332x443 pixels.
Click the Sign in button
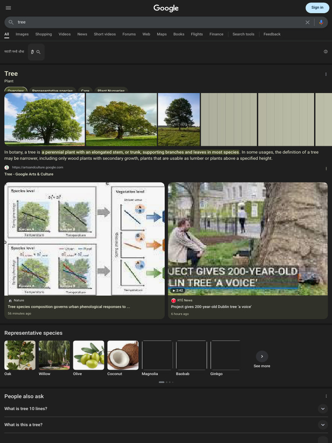click(317, 8)
